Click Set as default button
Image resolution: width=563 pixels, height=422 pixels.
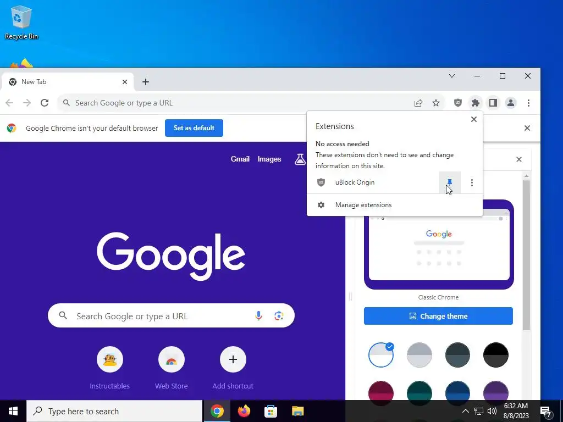(x=194, y=128)
